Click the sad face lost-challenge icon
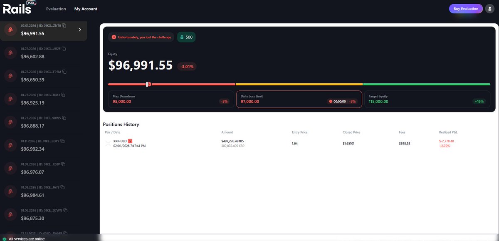499x241 pixels. (x=114, y=37)
